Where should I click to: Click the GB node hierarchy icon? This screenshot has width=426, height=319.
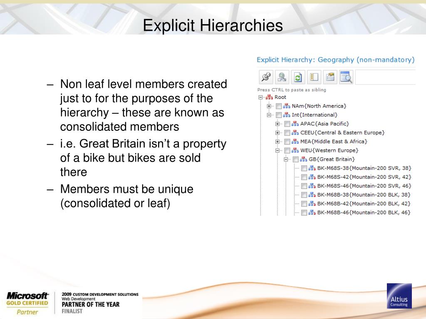(x=303, y=159)
